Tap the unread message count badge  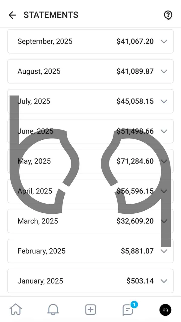tap(133, 305)
